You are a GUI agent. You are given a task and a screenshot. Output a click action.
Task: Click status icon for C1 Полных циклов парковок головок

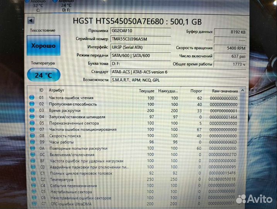[33, 173]
